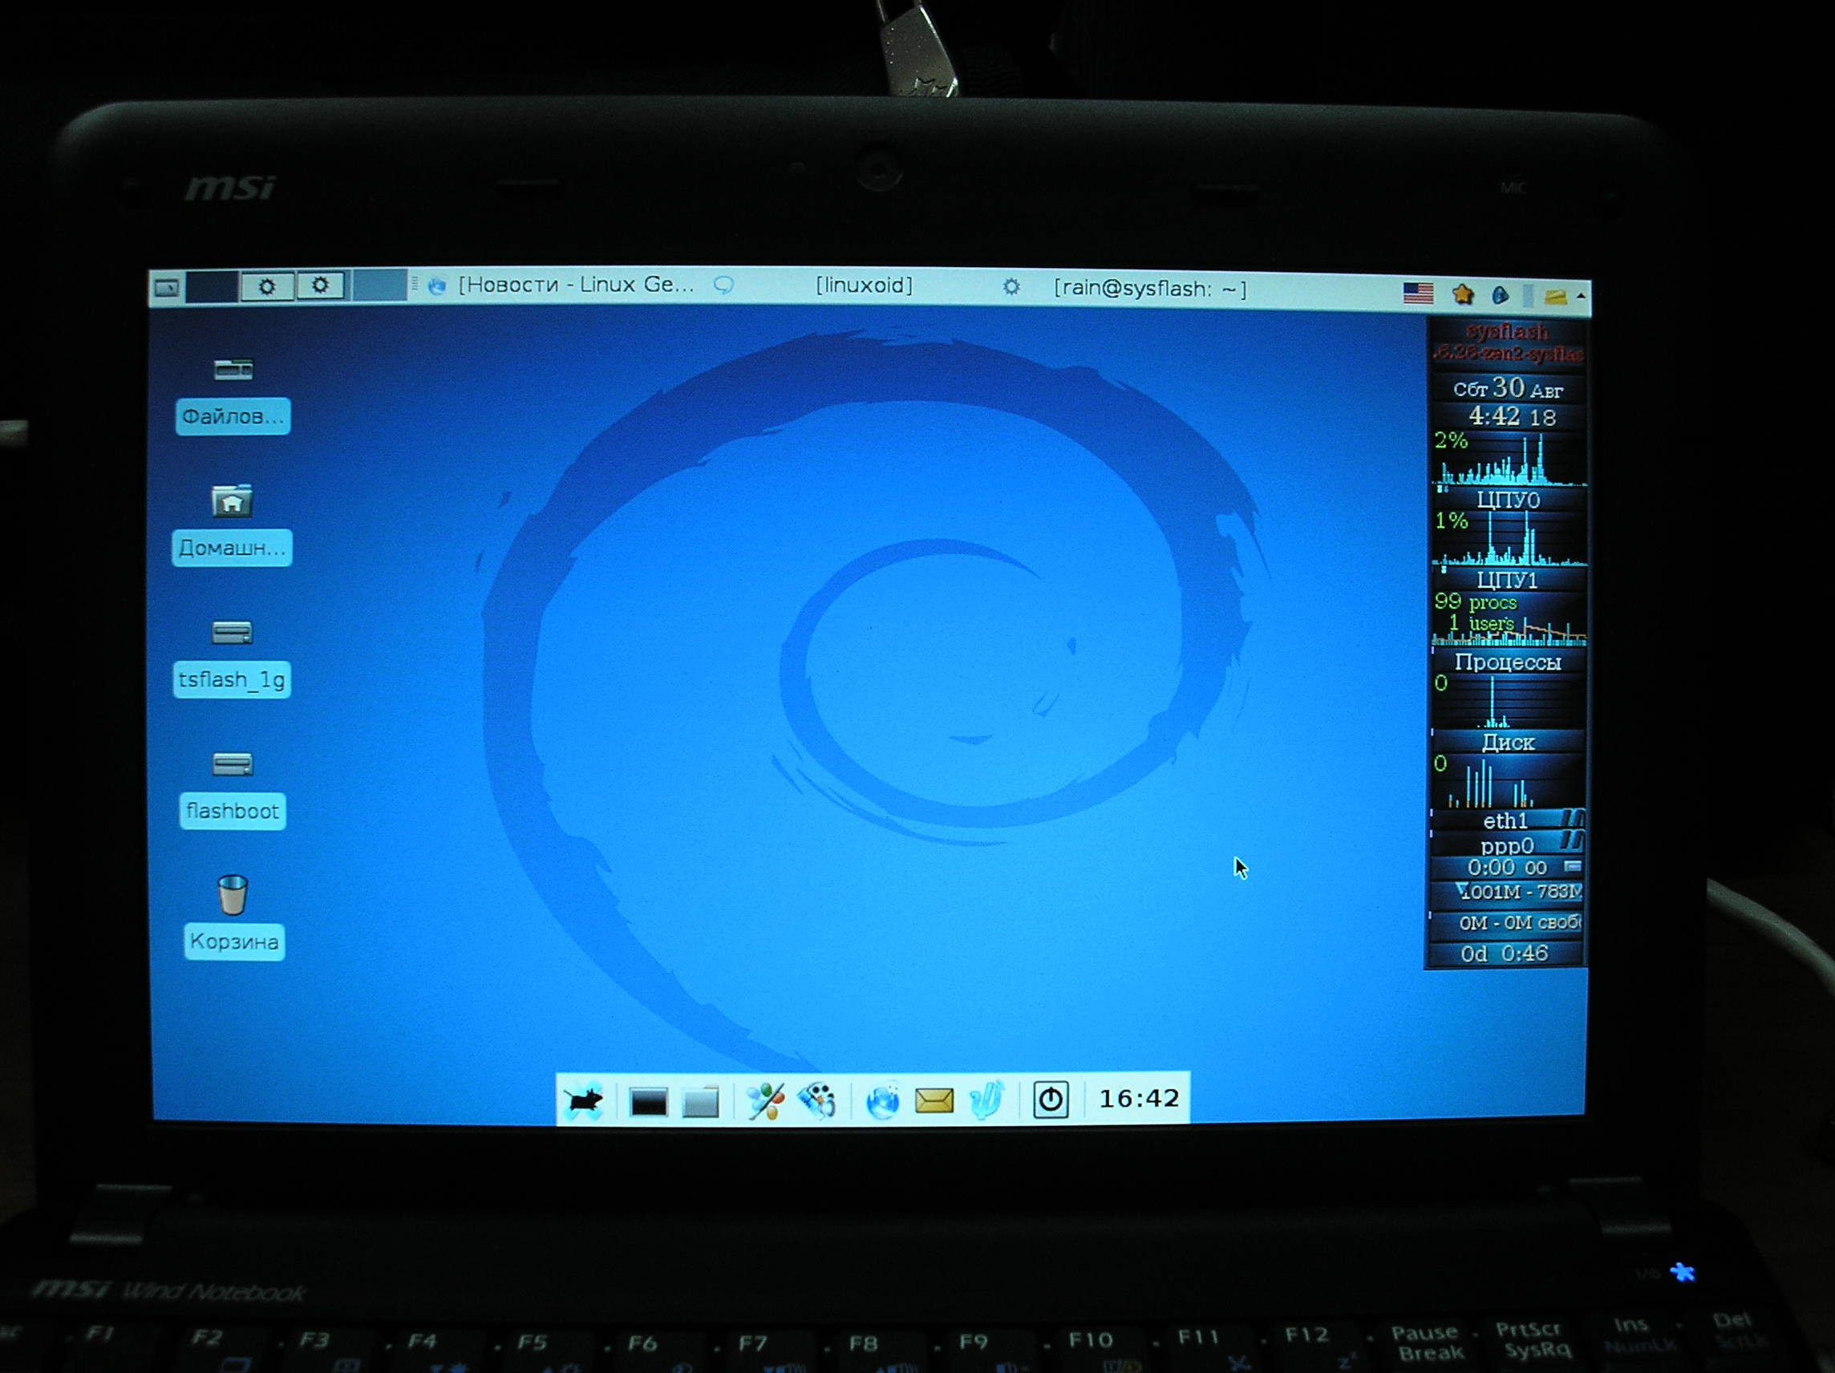
Task: Click the Сбт 30 Авг date display
Action: (x=1508, y=388)
